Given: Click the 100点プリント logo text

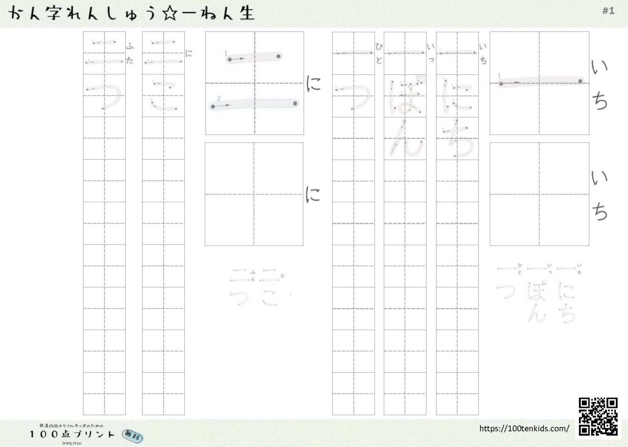Looking at the screenshot, I should coord(72,434).
